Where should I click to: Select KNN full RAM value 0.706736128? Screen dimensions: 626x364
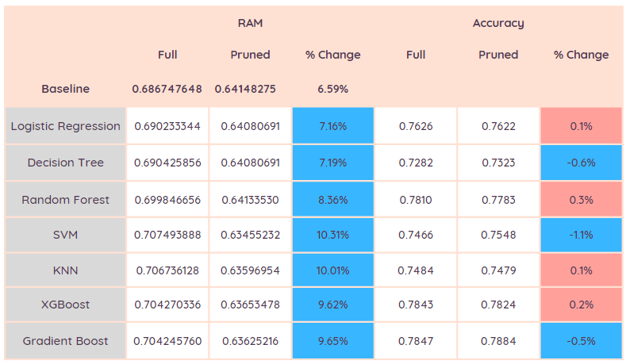pyautogui.click(x=167, y=271)
